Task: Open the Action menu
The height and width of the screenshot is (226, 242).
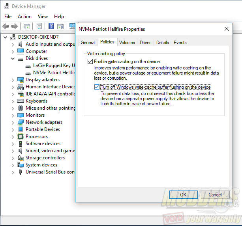Action: coord(24,17)
